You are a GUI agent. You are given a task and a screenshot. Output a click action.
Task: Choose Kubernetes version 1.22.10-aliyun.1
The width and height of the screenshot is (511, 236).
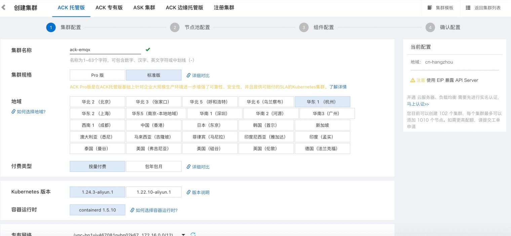click(x=154, y=192)
